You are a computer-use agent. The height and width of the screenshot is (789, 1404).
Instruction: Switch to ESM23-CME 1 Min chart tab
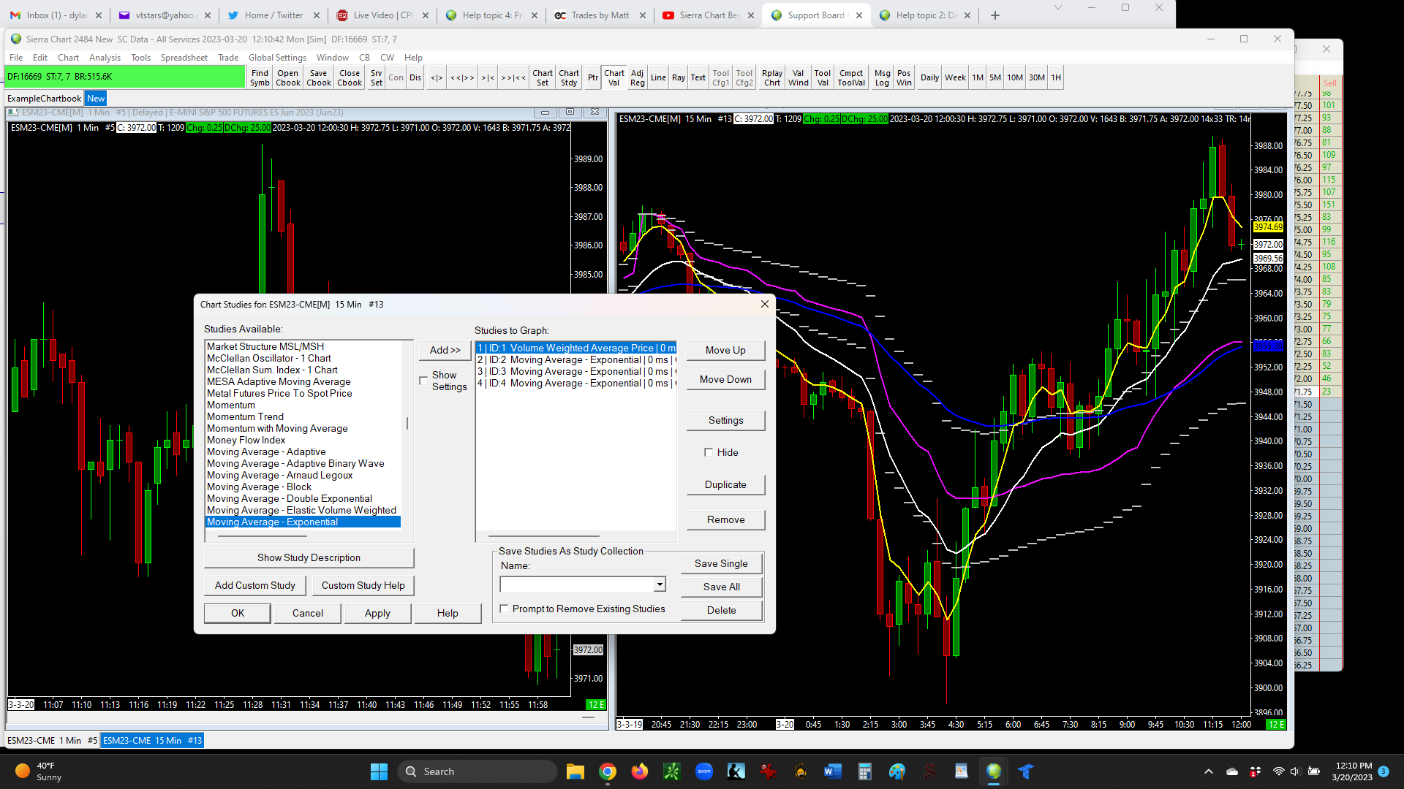[52, 740]
